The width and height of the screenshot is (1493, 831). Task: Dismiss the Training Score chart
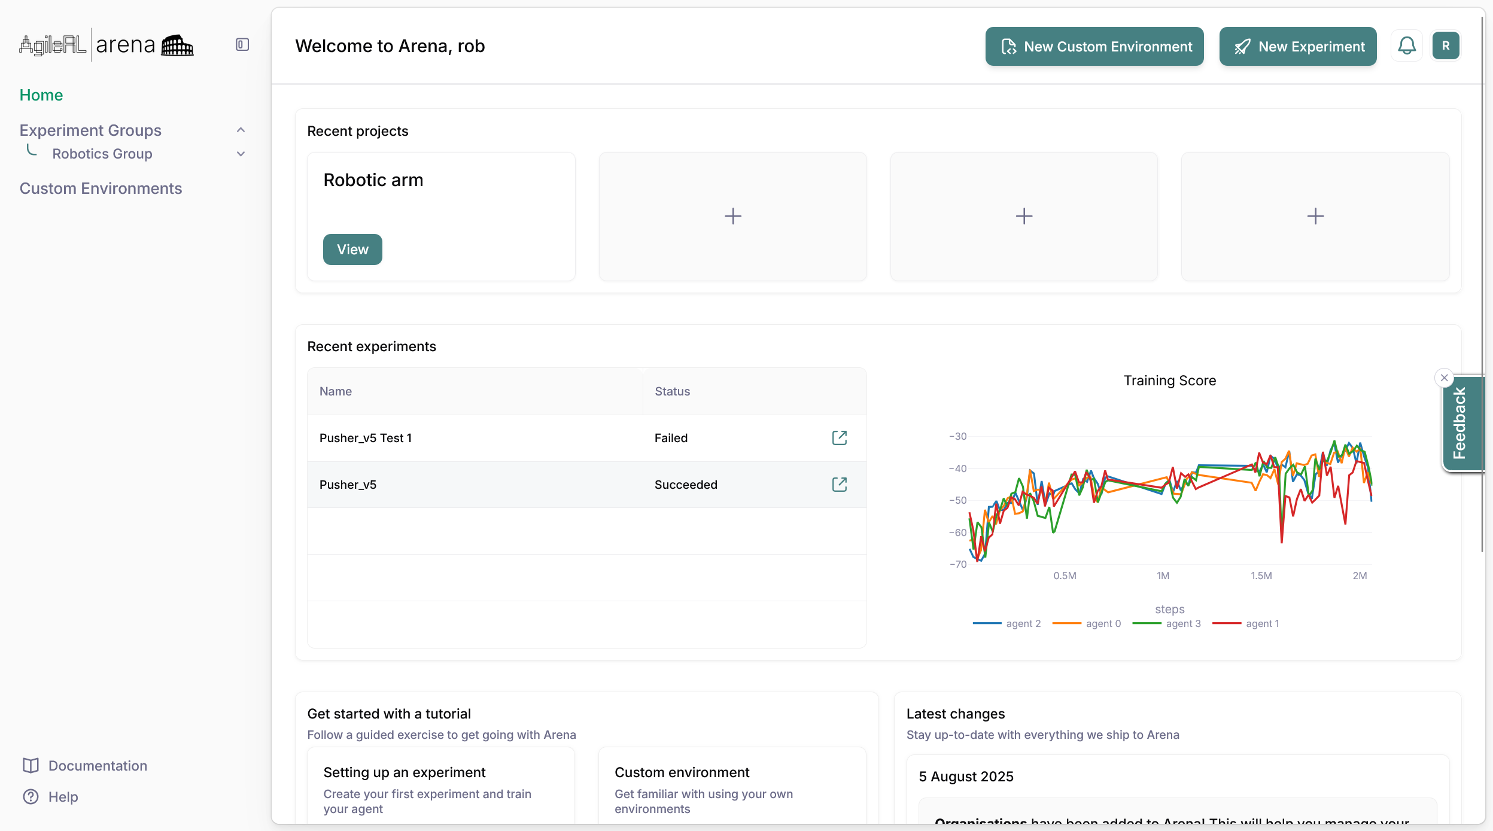click(x=1444, y=378)
